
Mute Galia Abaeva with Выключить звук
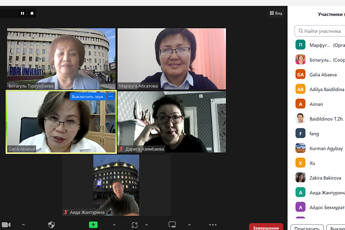coord(88,96)
